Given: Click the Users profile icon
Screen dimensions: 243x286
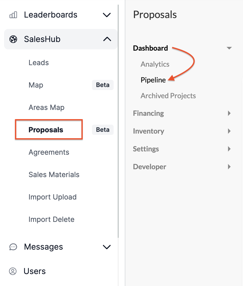Looking at the screenshot, I should 13,271.
